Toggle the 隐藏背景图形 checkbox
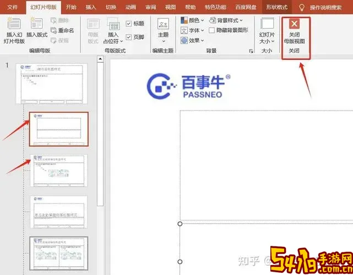353x275 pixels. (211, 30)
